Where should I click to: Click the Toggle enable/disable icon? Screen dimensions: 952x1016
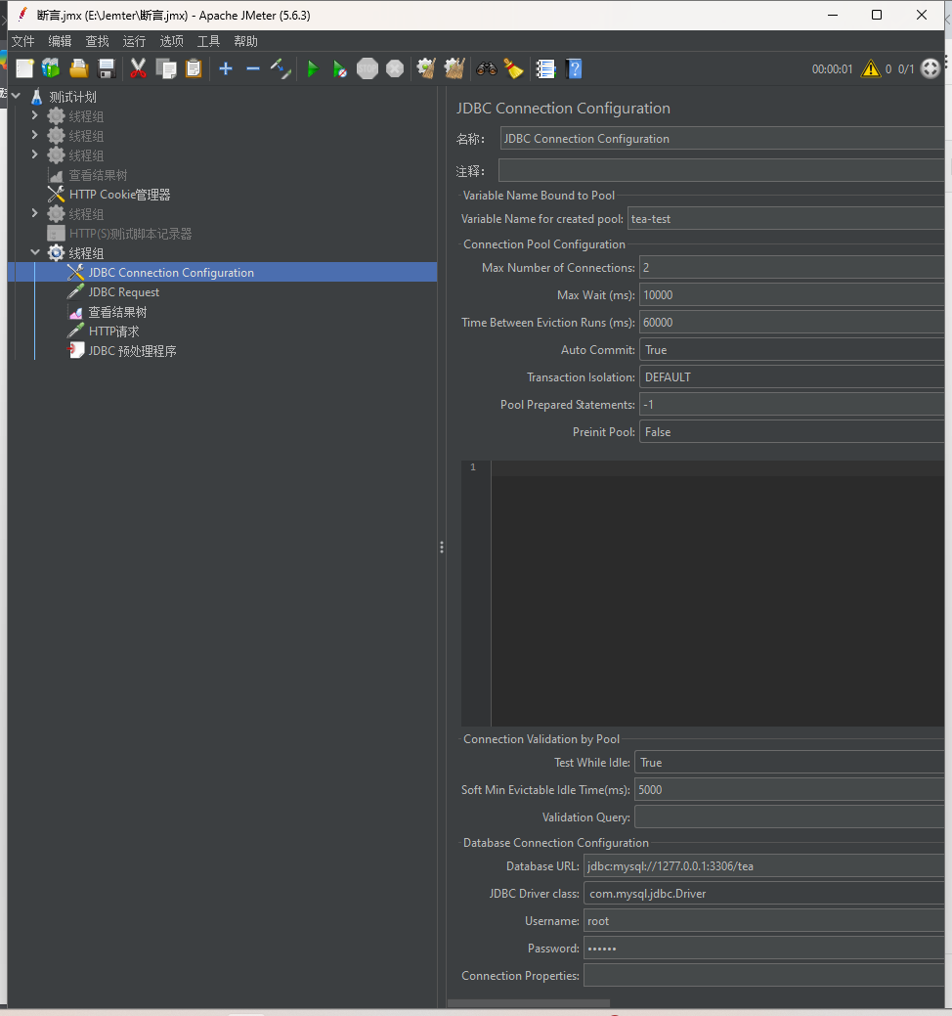click(281, 68)
